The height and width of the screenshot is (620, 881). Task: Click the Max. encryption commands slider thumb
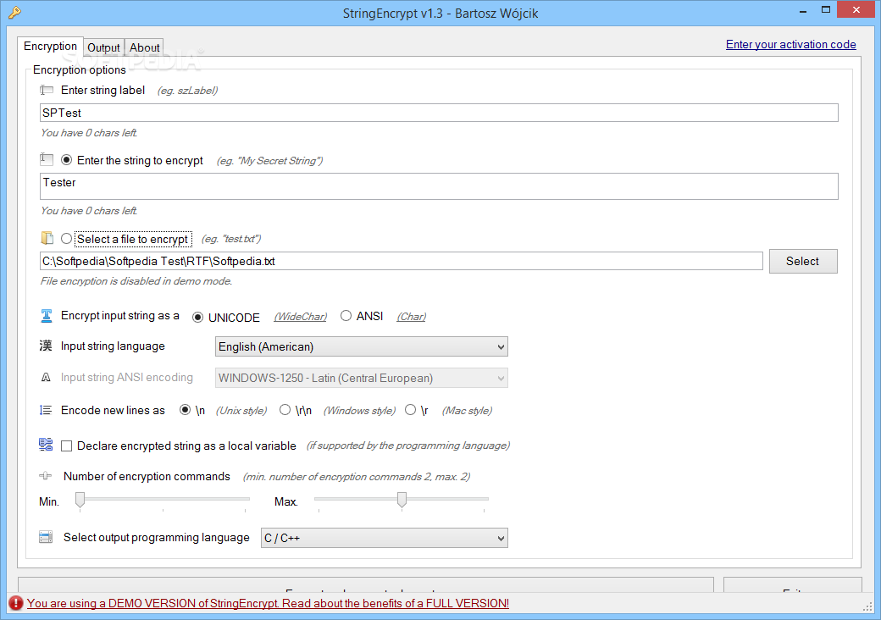point(402,500)
